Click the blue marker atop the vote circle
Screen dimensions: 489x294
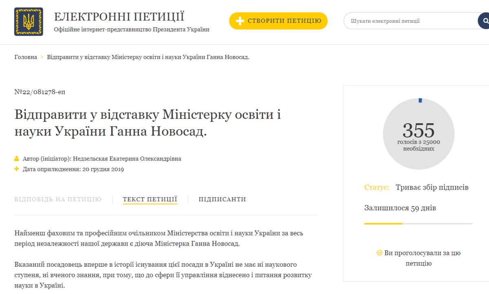(x=419, y=100)
